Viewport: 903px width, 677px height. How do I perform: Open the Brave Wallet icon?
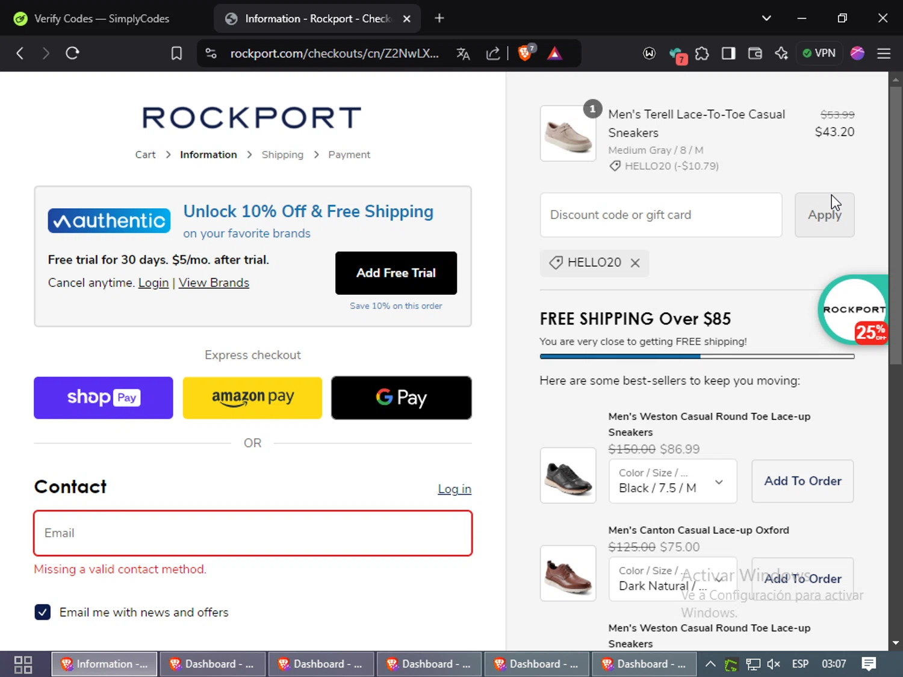coord(755,54)
